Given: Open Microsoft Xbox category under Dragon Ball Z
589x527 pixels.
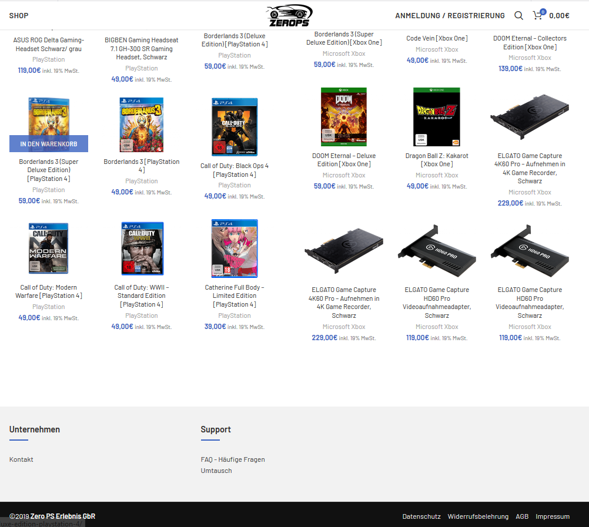Looking at the screenshot, I should 437,175.
